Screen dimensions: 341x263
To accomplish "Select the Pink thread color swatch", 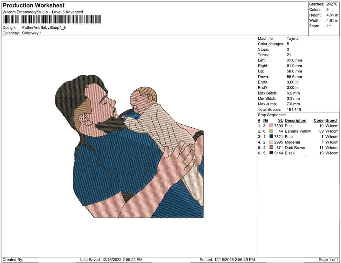I will point(271,126).
